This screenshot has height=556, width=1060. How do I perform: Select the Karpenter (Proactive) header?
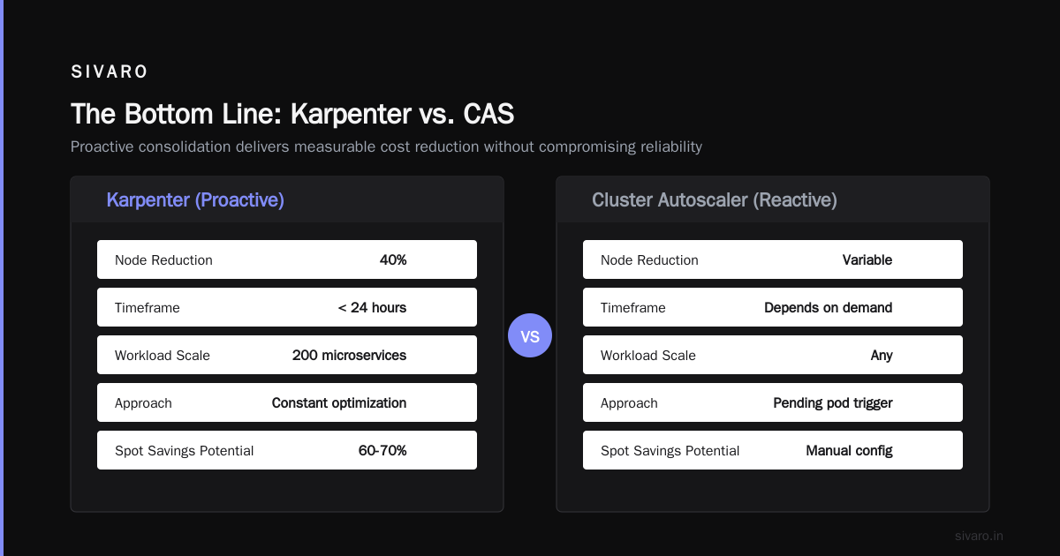coord(195,200)
